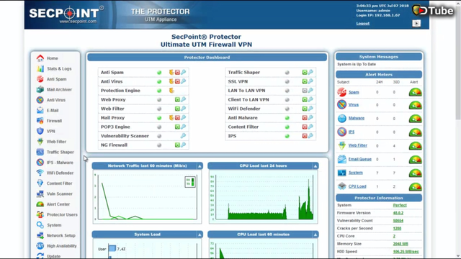Open the IPS link in Alert Meters

(352, 132)
